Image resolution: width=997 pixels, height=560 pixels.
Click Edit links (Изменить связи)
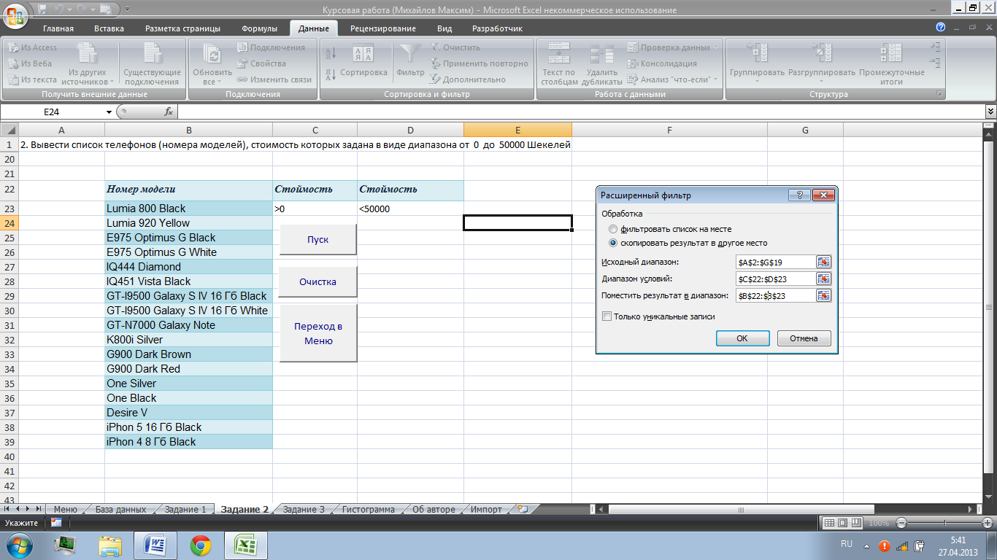274,79
